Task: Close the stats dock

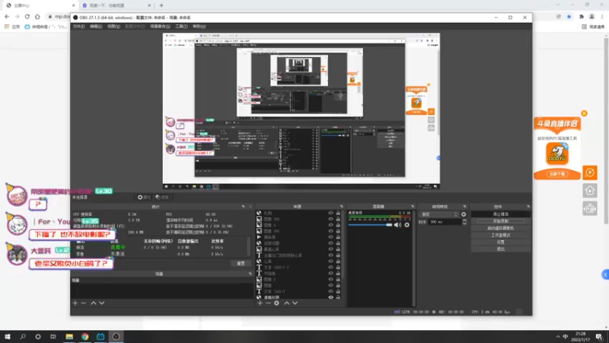Action: 250,207
